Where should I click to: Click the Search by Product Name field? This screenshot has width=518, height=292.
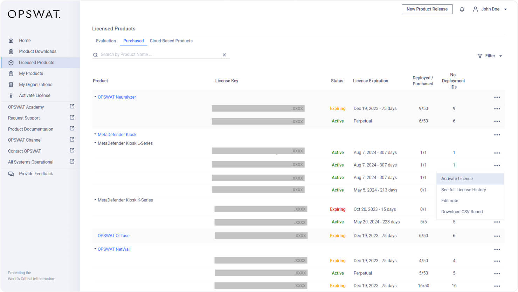pyautogui.click(x=160, y=55)
